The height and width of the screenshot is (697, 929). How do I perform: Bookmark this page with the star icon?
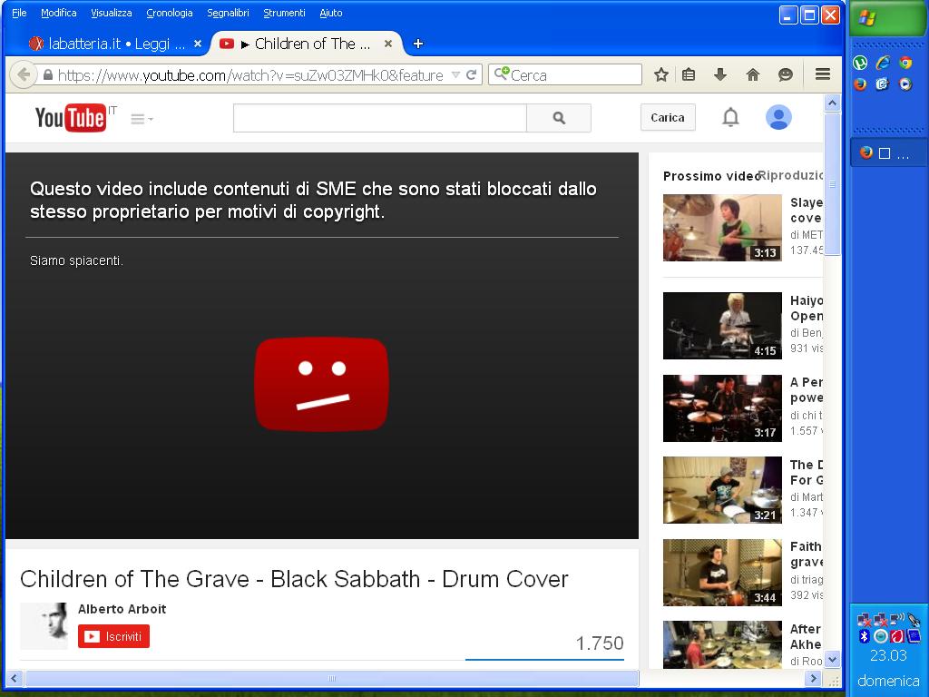tap(661, 74)
